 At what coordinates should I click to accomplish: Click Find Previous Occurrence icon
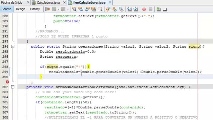tap(81, 9)
